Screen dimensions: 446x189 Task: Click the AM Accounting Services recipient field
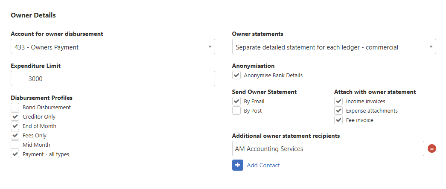pyautogui.click(x=328, y=149)
